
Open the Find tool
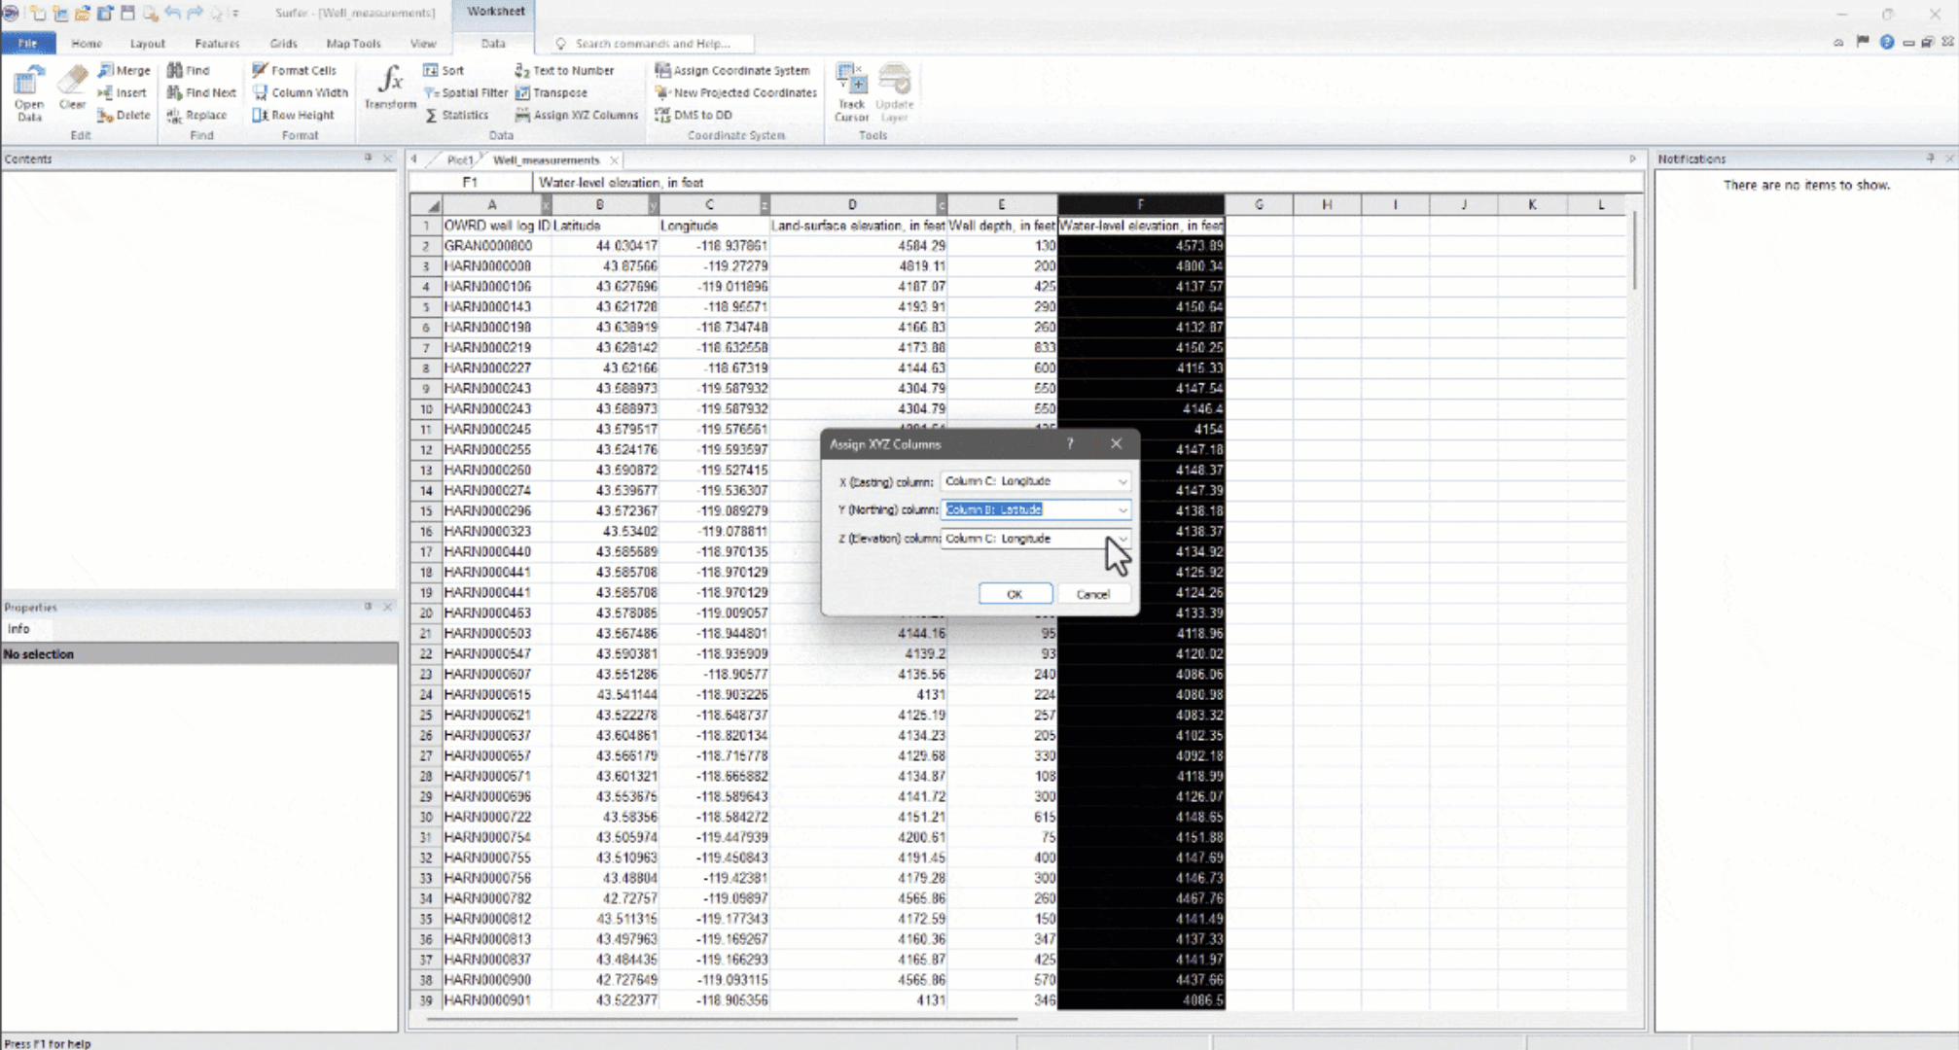click(189, 70)
